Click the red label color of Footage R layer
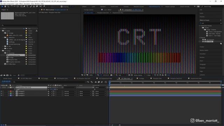The image size is (224, 126). (11, 91)
